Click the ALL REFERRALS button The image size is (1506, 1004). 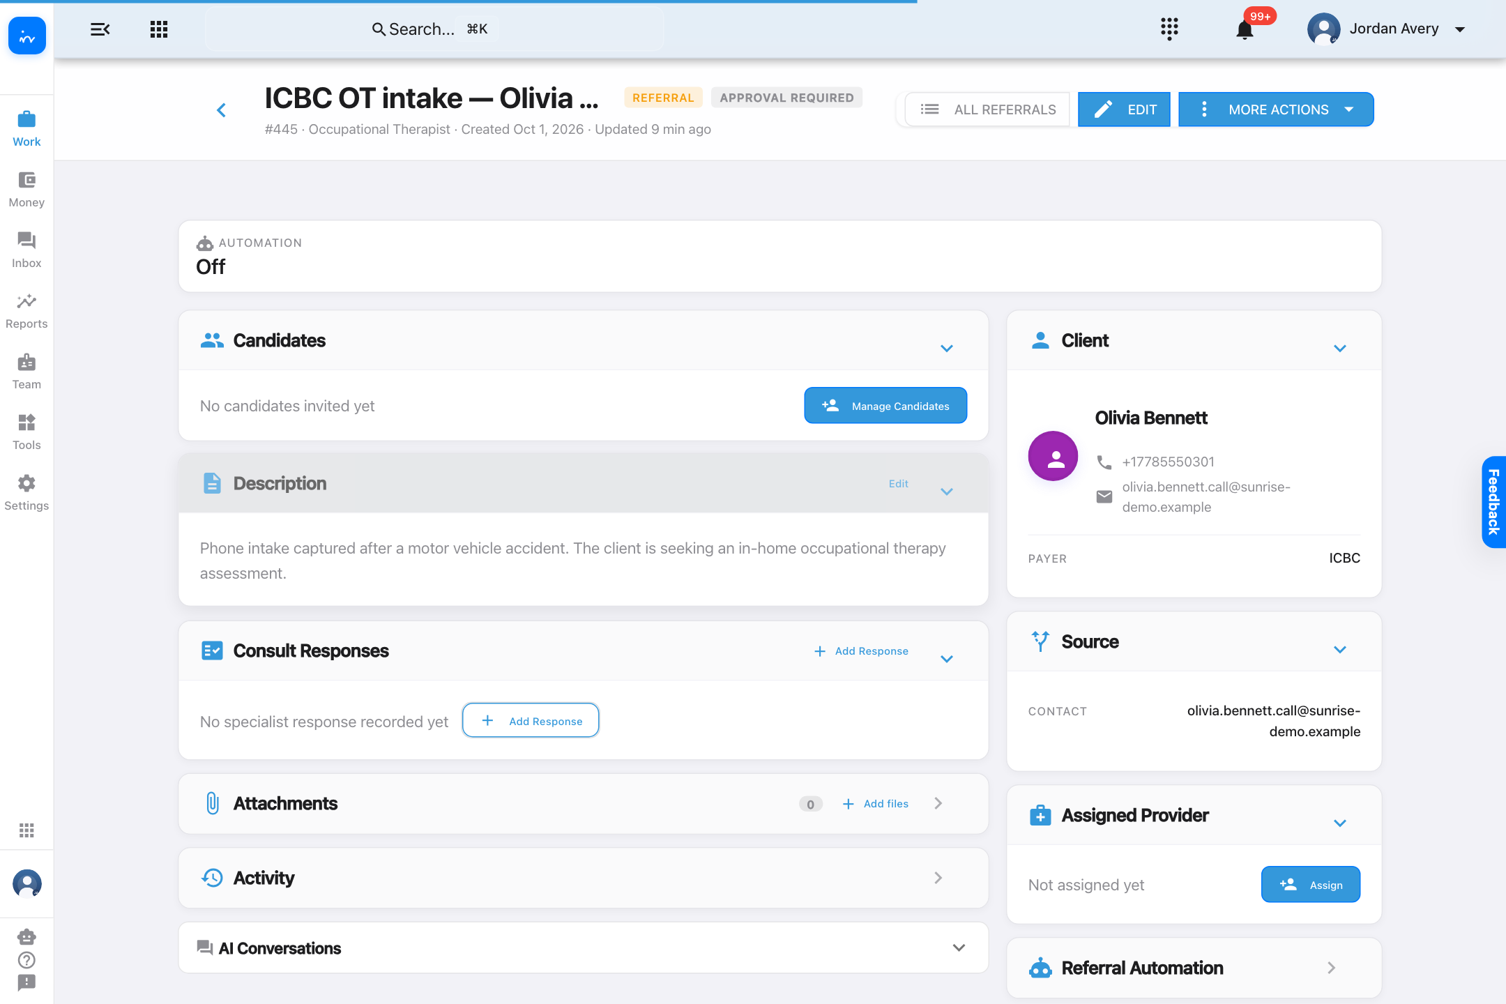pos(987,109)
